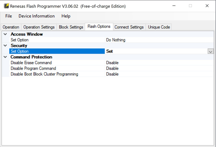Switch to the Connect Settings tab
Viewport: 216px width, 147px height.
(129, 27)
